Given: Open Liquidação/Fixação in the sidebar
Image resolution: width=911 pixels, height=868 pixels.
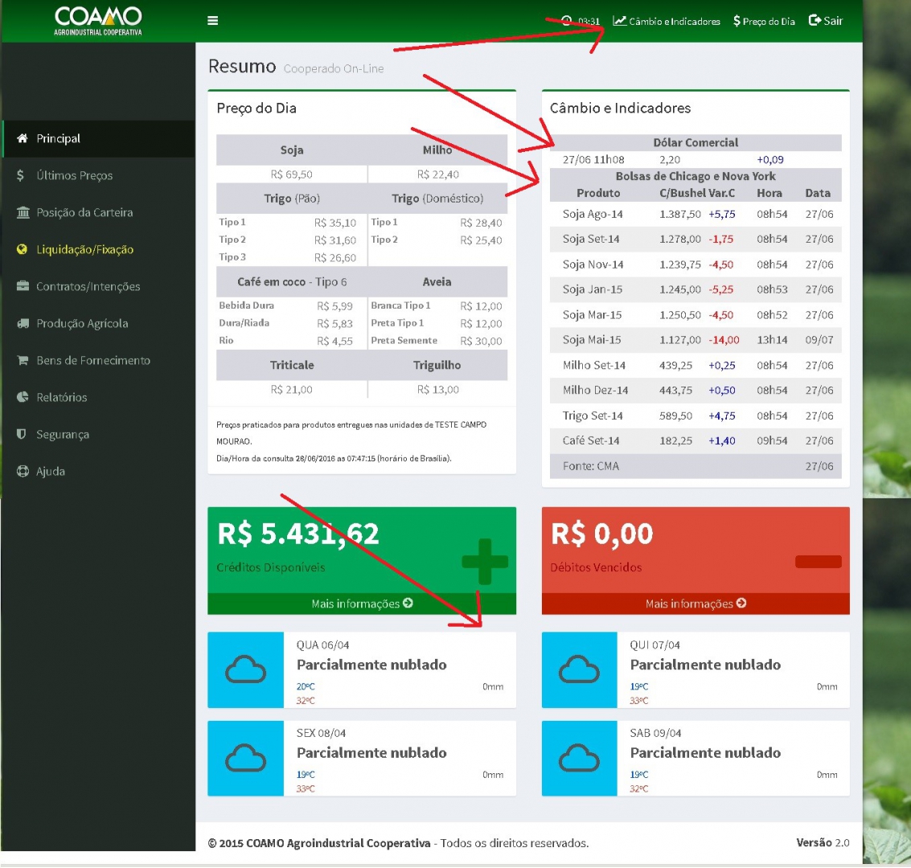Looking at the screenshot, I should click(84, 249).
